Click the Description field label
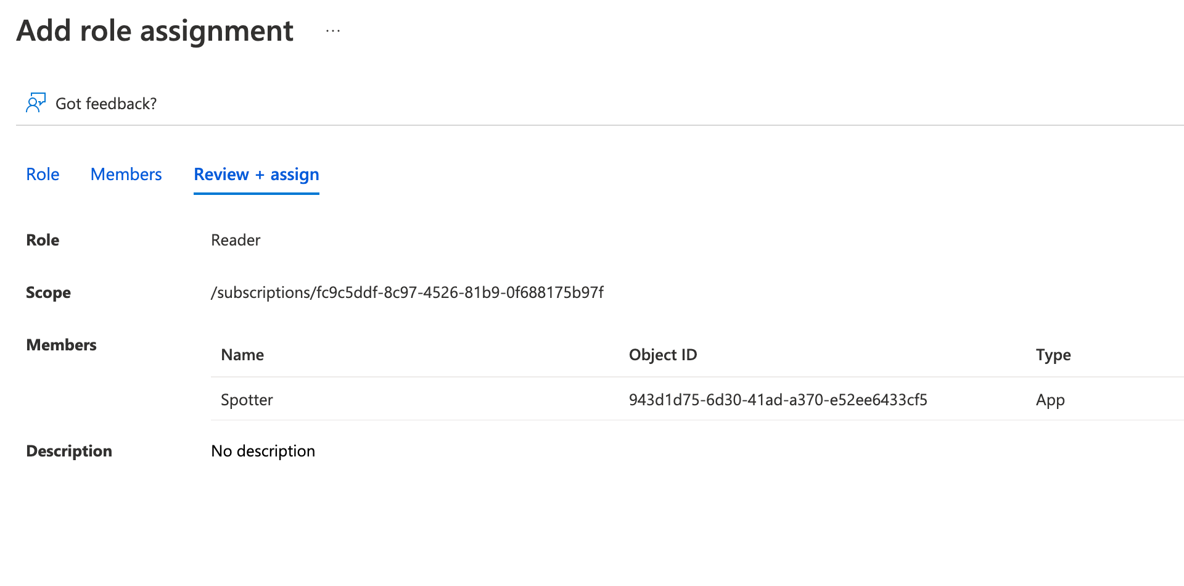 69,451
